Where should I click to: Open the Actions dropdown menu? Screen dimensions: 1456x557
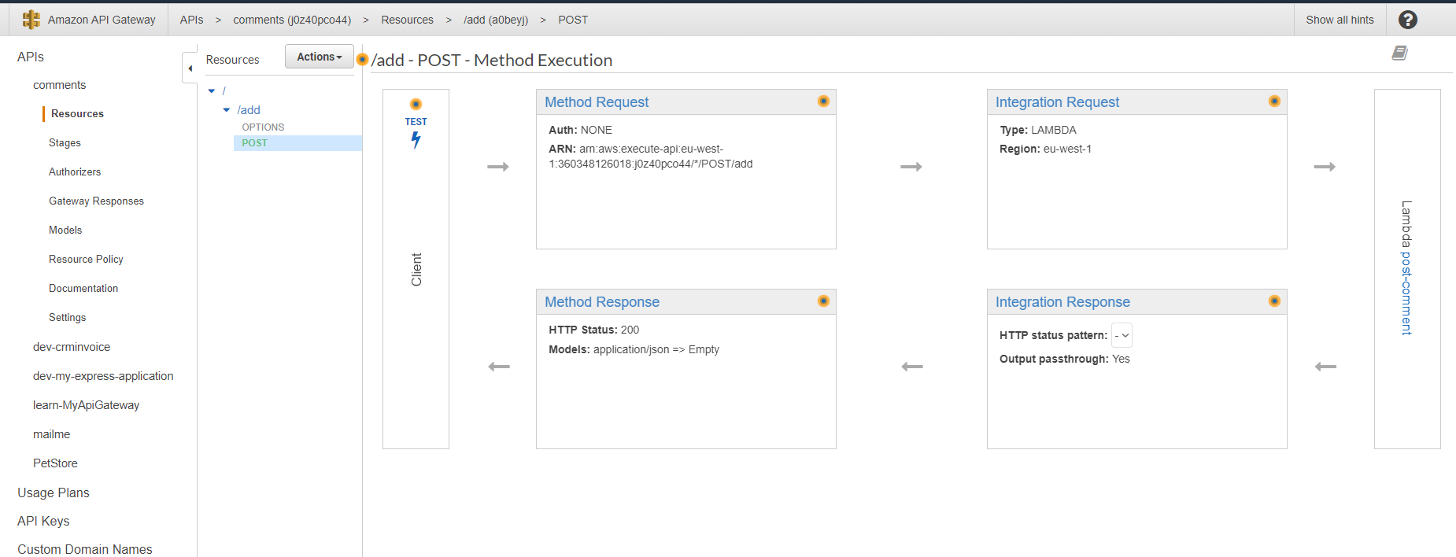tap(320, 57)
